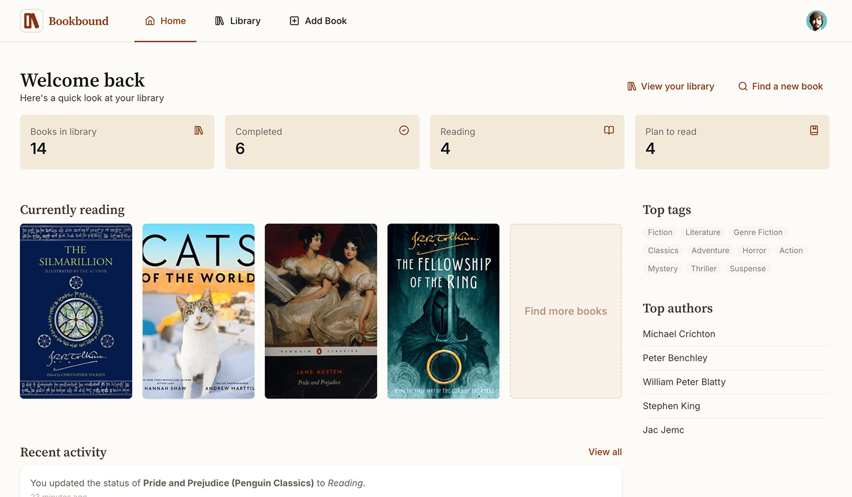Click the Bookbound brand name
Screen dimensions: 852x497
(79, 21)
